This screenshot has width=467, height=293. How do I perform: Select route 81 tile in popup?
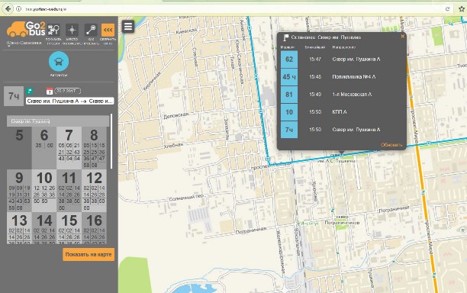(289, 95)
